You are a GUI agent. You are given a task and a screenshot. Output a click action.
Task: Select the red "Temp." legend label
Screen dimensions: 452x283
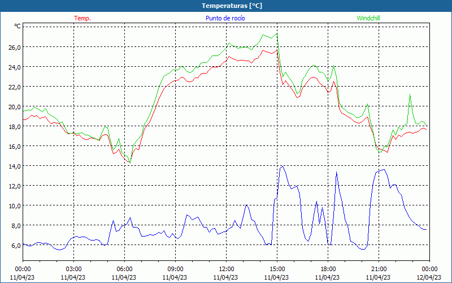click(x=82, y=18)
